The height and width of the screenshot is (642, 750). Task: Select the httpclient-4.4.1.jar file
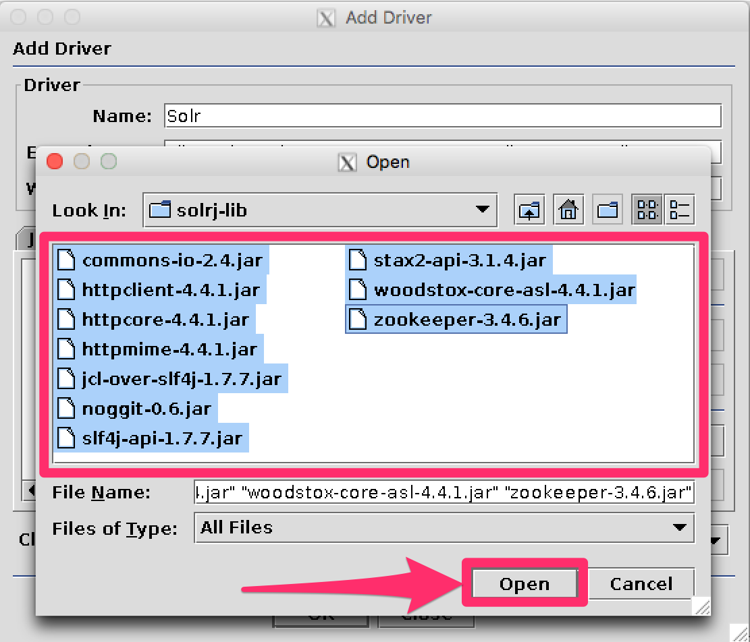170,290
